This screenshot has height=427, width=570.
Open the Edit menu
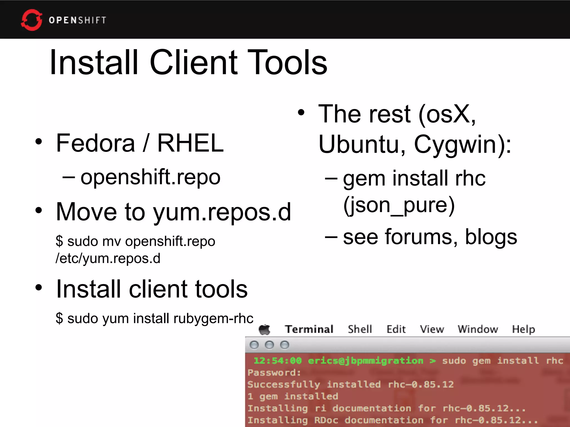point(396,329)
